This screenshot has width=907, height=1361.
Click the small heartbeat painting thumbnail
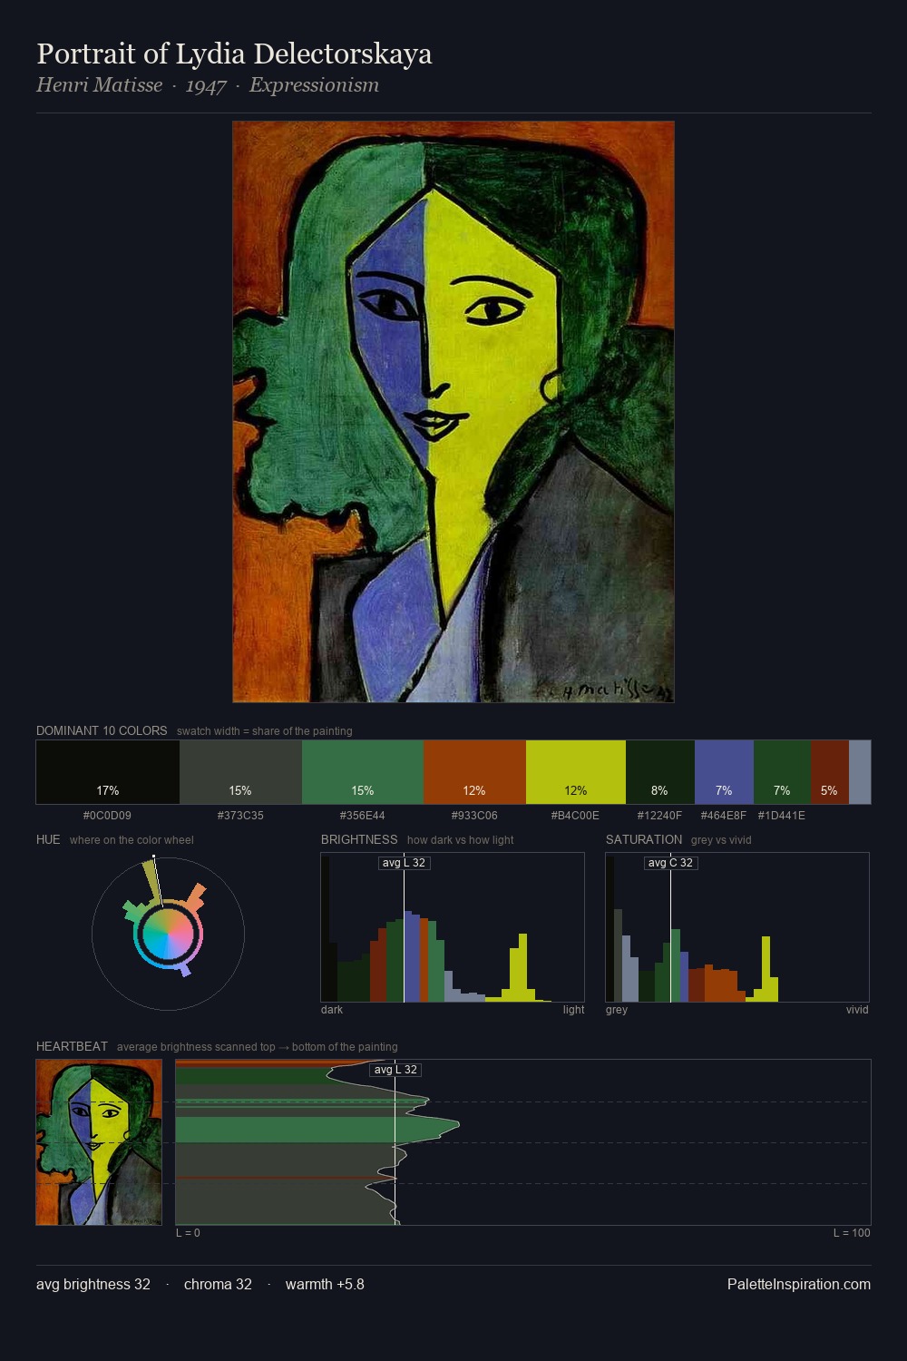click(x=99, y=1142)
